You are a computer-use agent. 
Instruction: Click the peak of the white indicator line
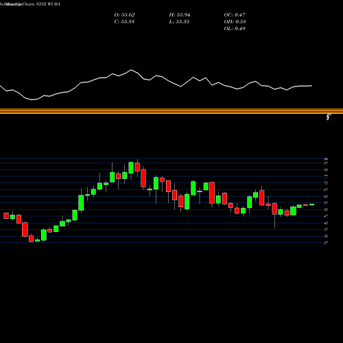131,70
